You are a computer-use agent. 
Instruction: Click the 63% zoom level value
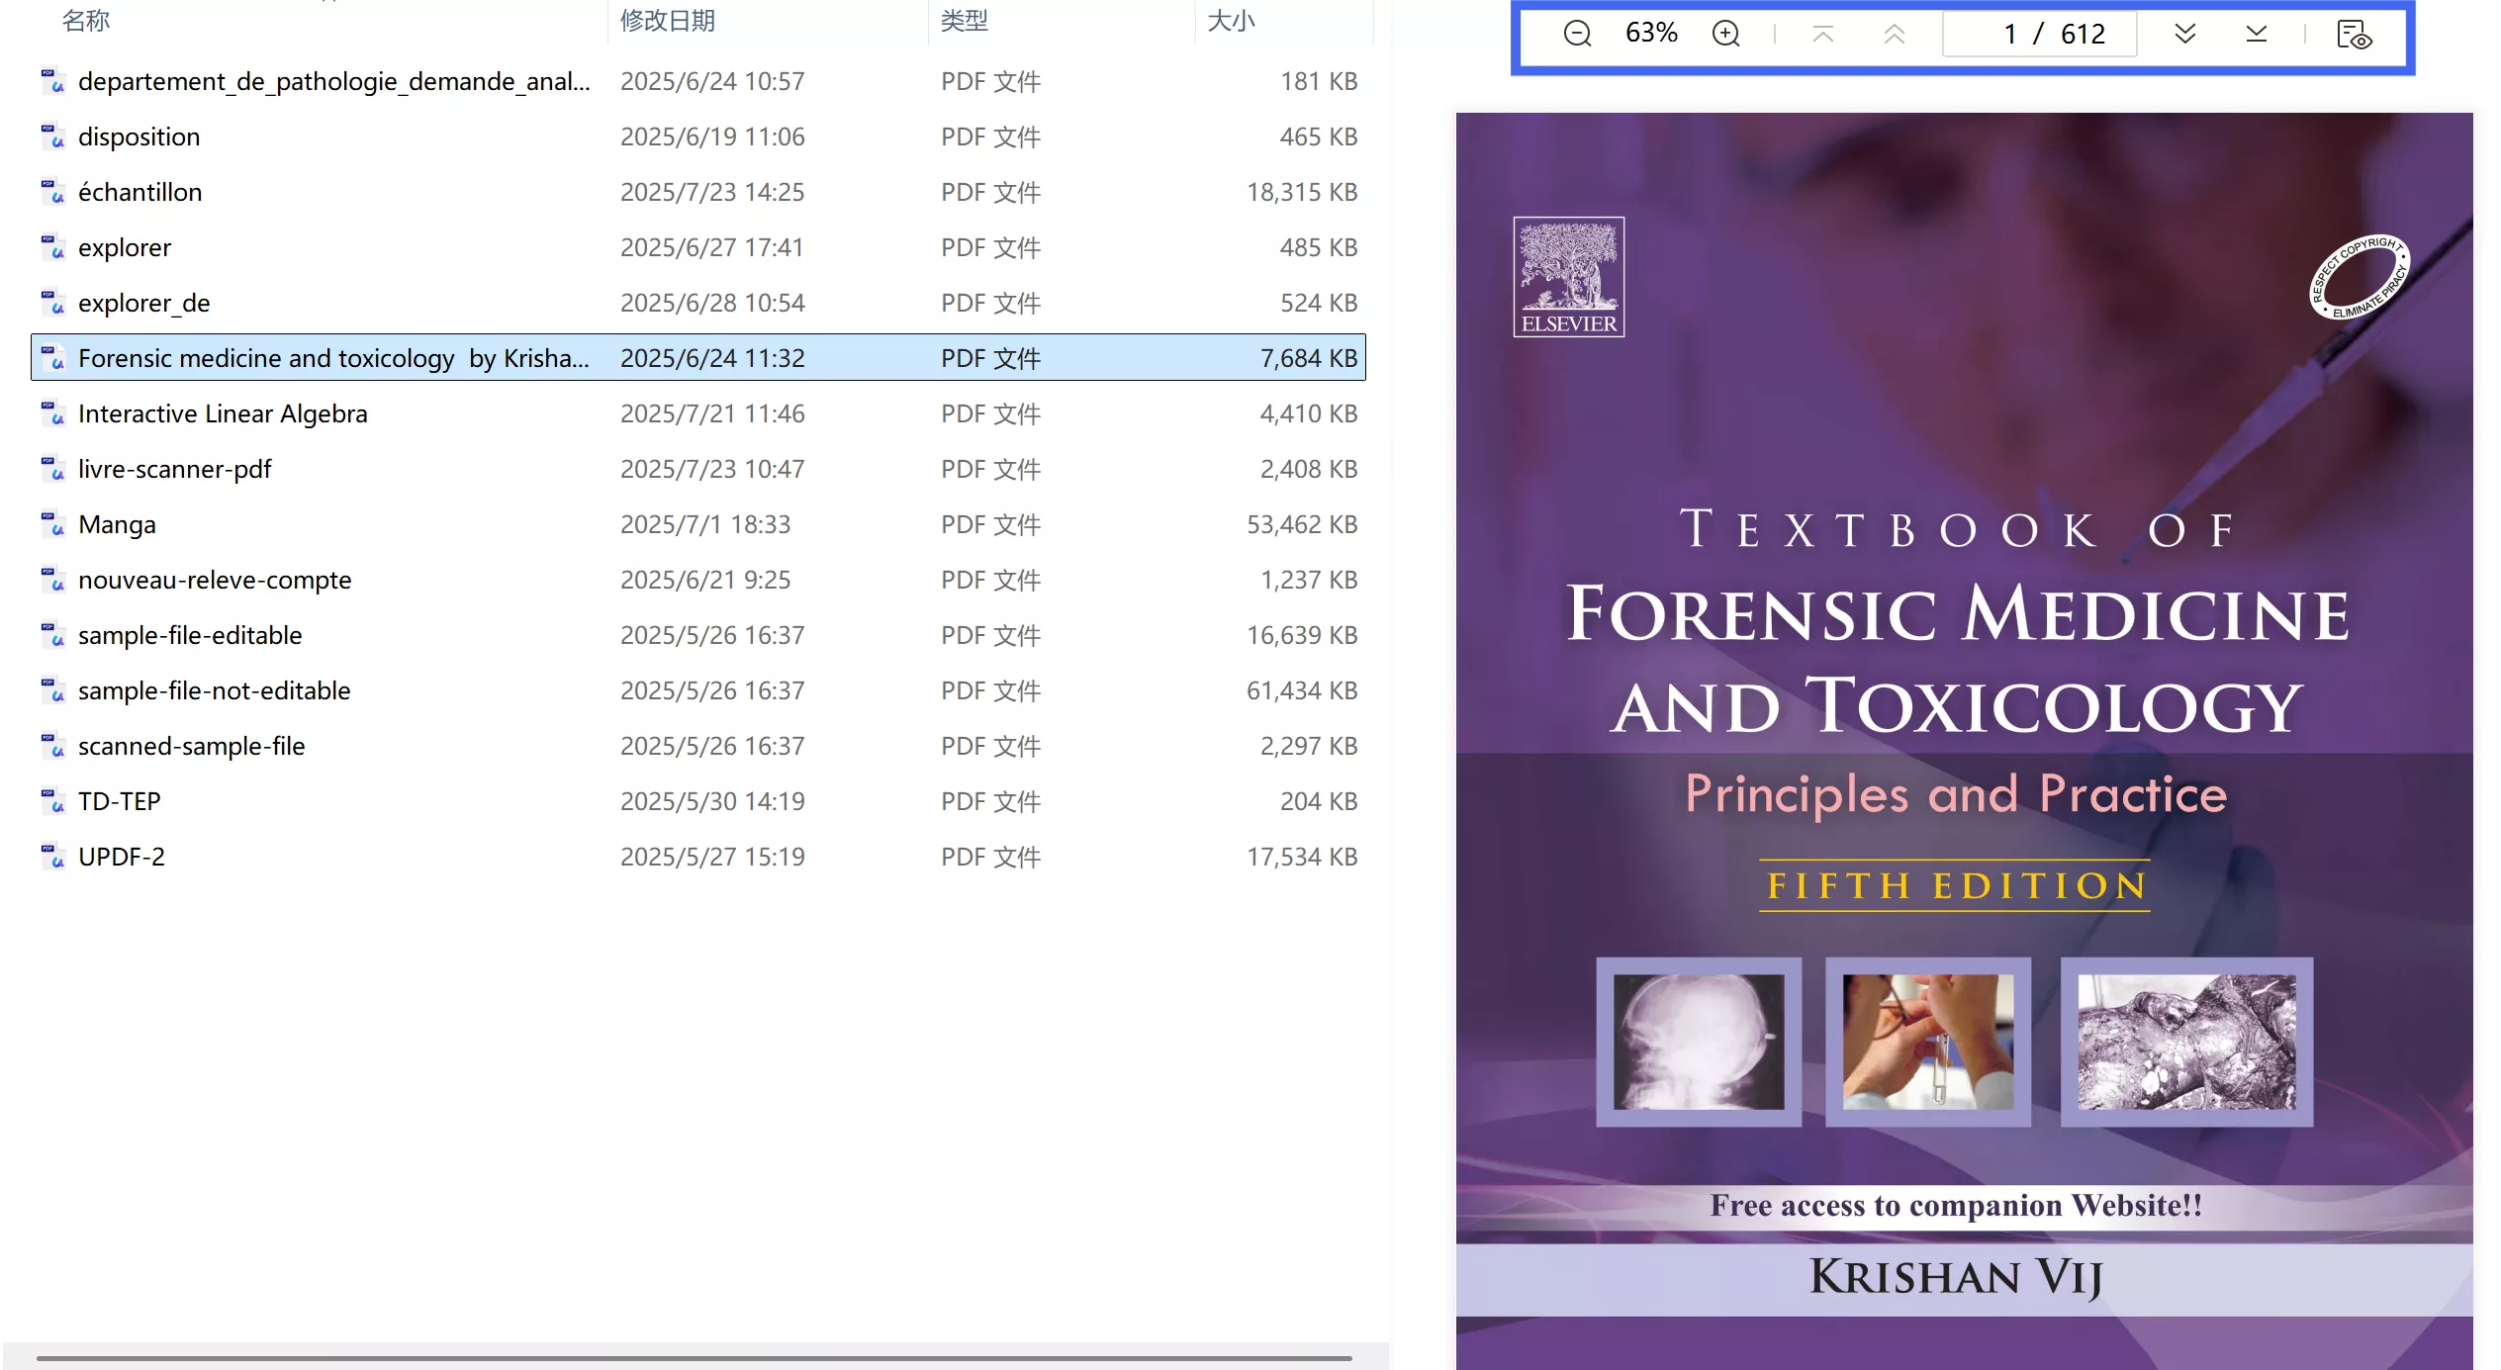(1651, 34)
